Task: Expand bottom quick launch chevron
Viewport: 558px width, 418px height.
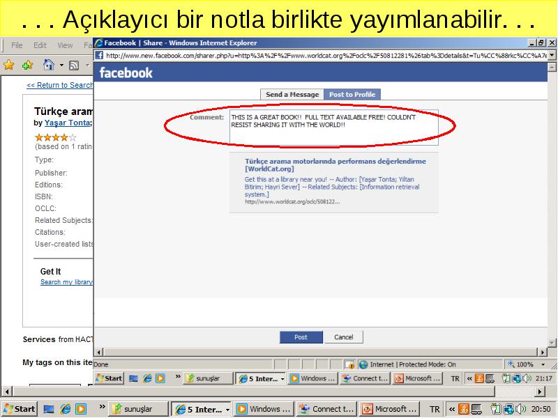Action: click(102, 406)
